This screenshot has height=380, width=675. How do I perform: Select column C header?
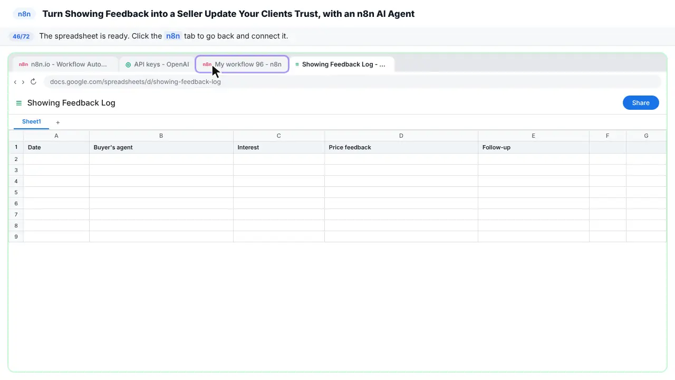pos(279,136)
